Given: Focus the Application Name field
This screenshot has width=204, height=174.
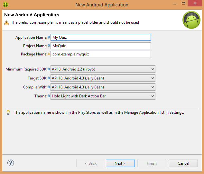Looking at the screenshot, I should [x=101, y=37].
